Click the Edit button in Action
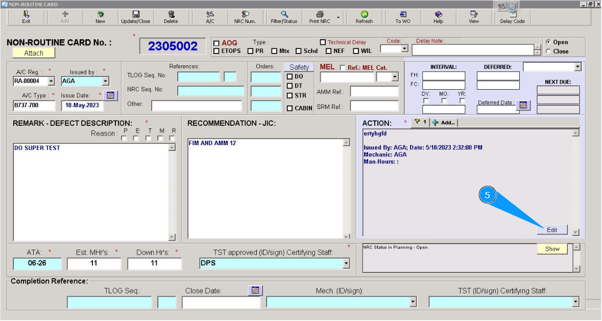This screenshot has width=602, height=321. coord(552,230)
